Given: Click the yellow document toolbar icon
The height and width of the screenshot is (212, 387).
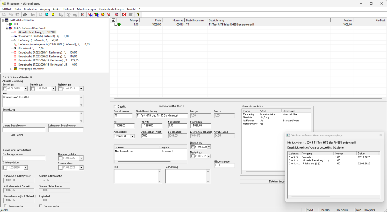Looking at the screenshot, I should (x=53, y=14).
